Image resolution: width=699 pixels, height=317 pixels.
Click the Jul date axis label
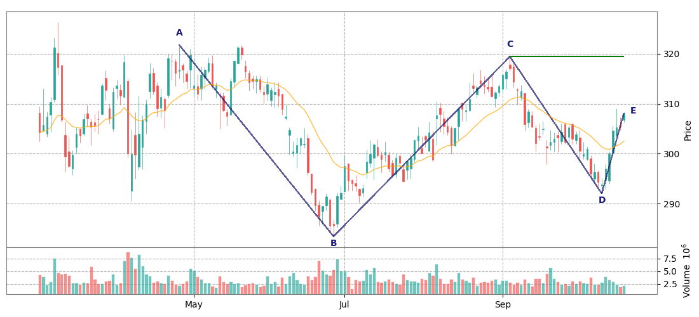click(x=344, y=304)
